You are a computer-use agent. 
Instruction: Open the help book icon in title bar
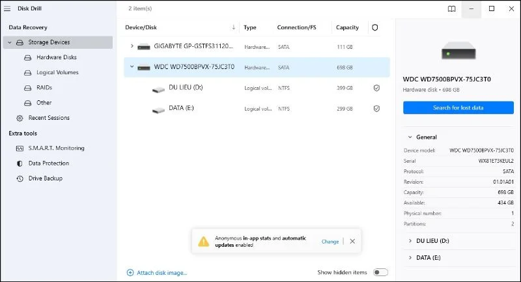coord(451,9)
